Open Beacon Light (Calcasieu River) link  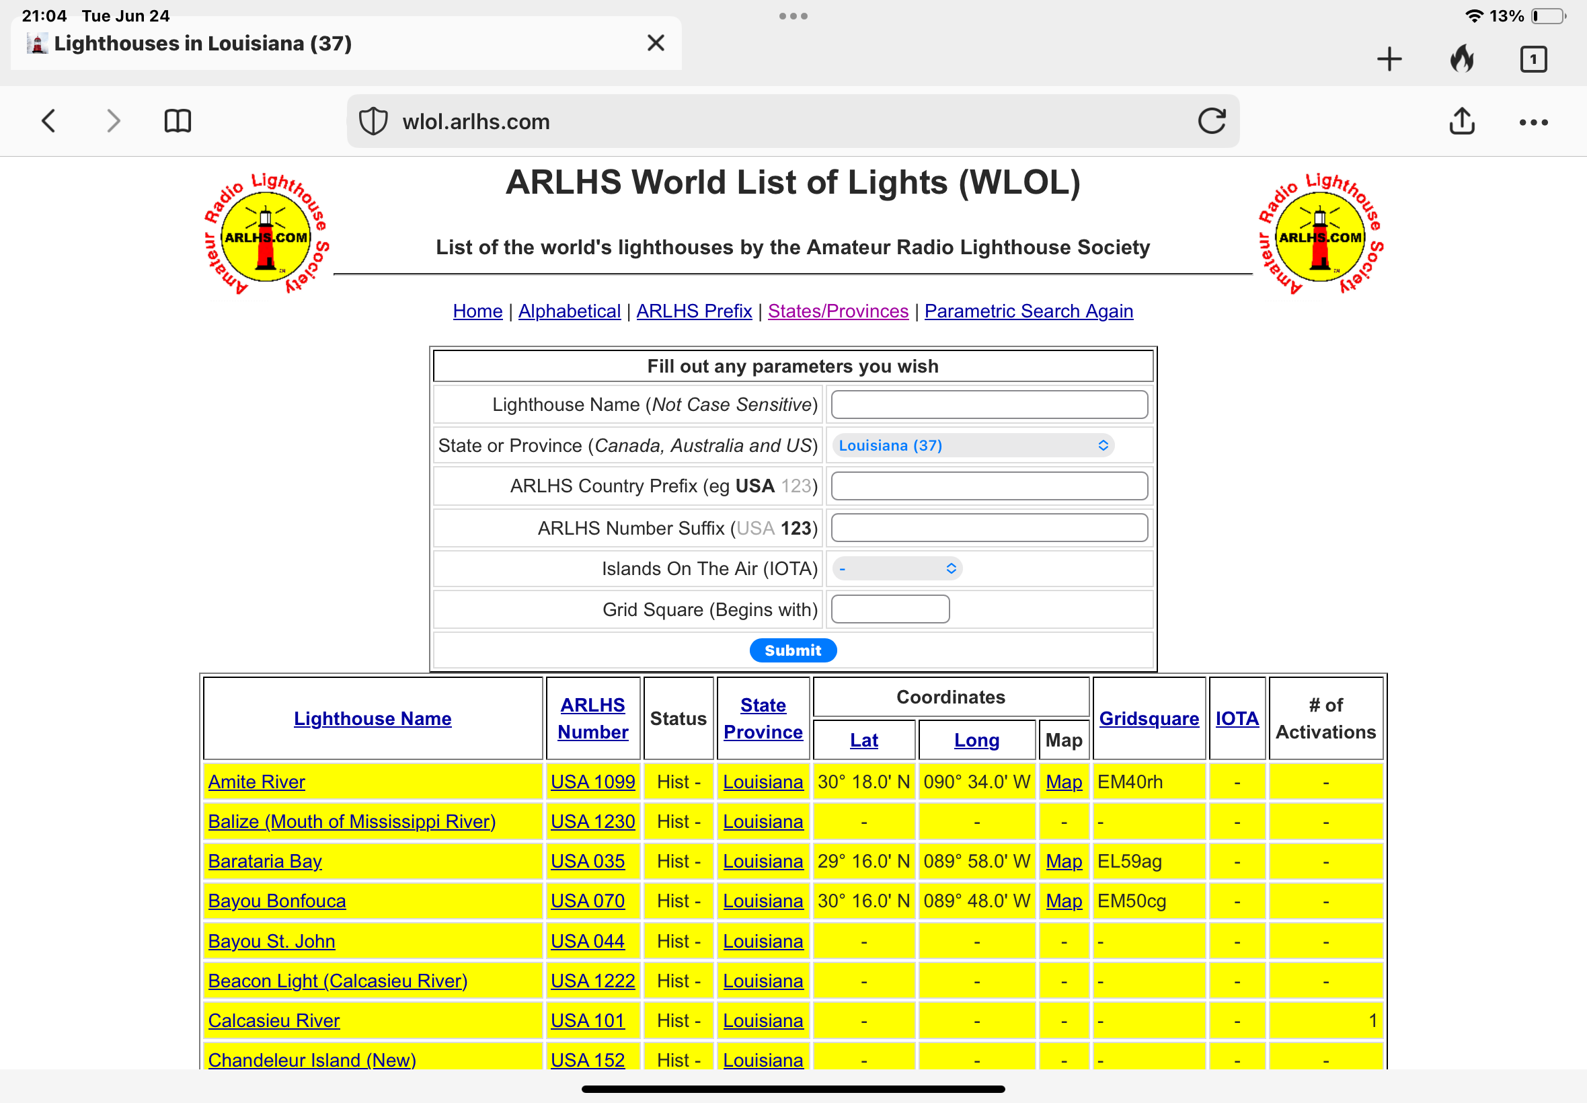[338, 981]
